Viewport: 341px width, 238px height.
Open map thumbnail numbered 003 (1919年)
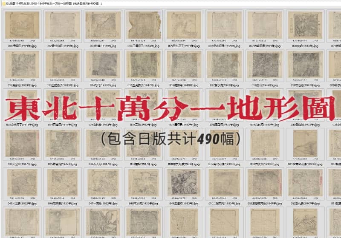[103, 25]
